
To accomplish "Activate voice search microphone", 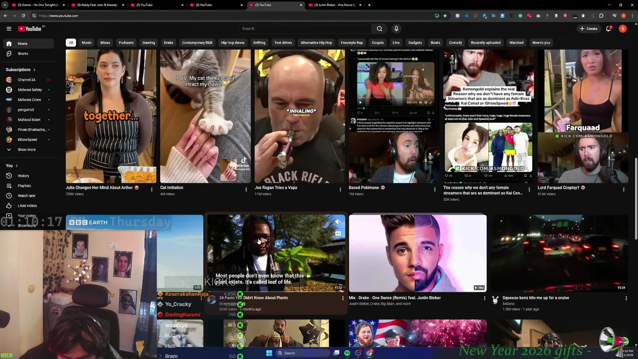I will coord(396,28).
